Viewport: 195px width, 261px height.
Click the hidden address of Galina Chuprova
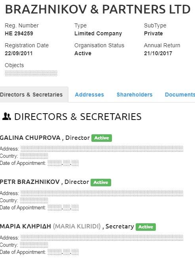(x=102, y=149)
